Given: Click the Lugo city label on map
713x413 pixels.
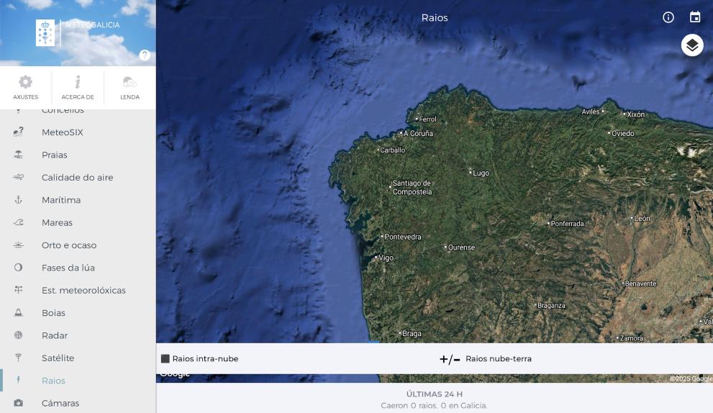Looking at the screenshot, I should click(481, 173).
